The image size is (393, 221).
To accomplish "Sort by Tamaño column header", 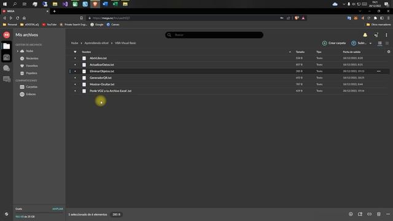I will 300,52.
